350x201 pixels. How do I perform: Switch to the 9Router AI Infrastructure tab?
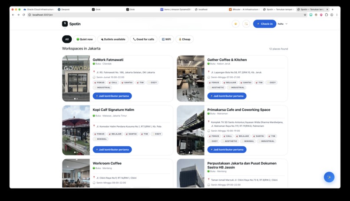244,10
